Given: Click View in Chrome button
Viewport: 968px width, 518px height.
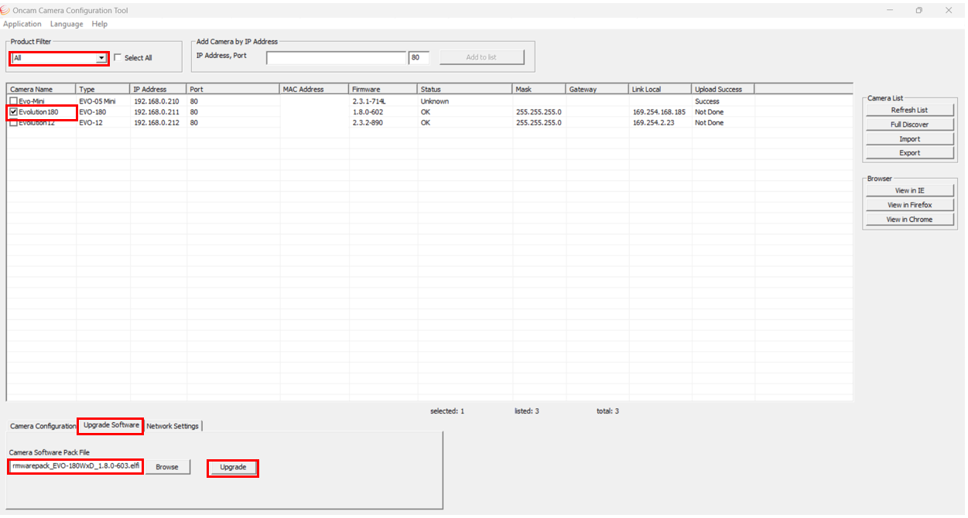Looking at the screenshot, I should coord(909,220).
